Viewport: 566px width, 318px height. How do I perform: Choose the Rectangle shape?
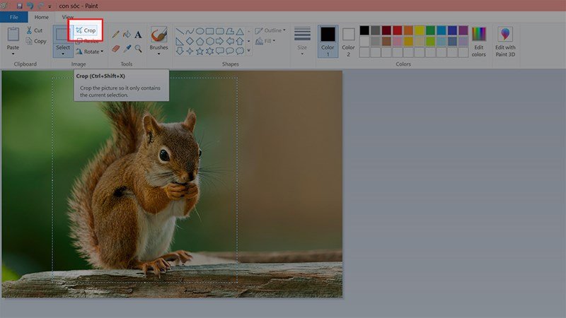click(209, 31)
